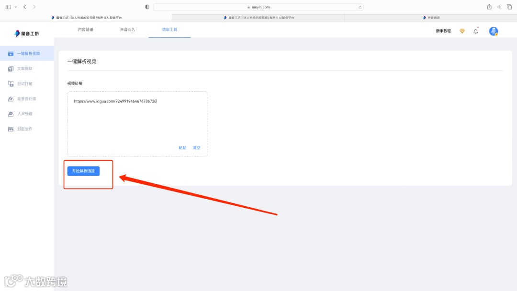Open the Safari share icon
Viewport: 517px width, 291px height.
coord(489,7)
